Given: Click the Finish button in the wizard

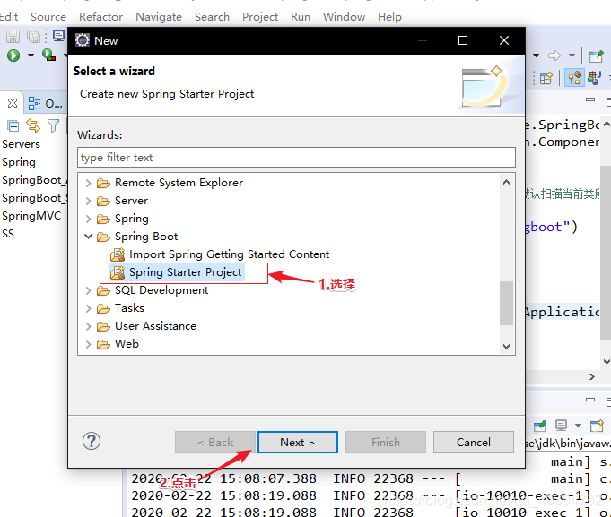Looking at the screenshot, I should point(386,443).
